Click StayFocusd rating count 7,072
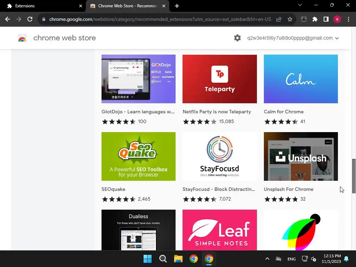Screen dimensions: 356x267 225,199
